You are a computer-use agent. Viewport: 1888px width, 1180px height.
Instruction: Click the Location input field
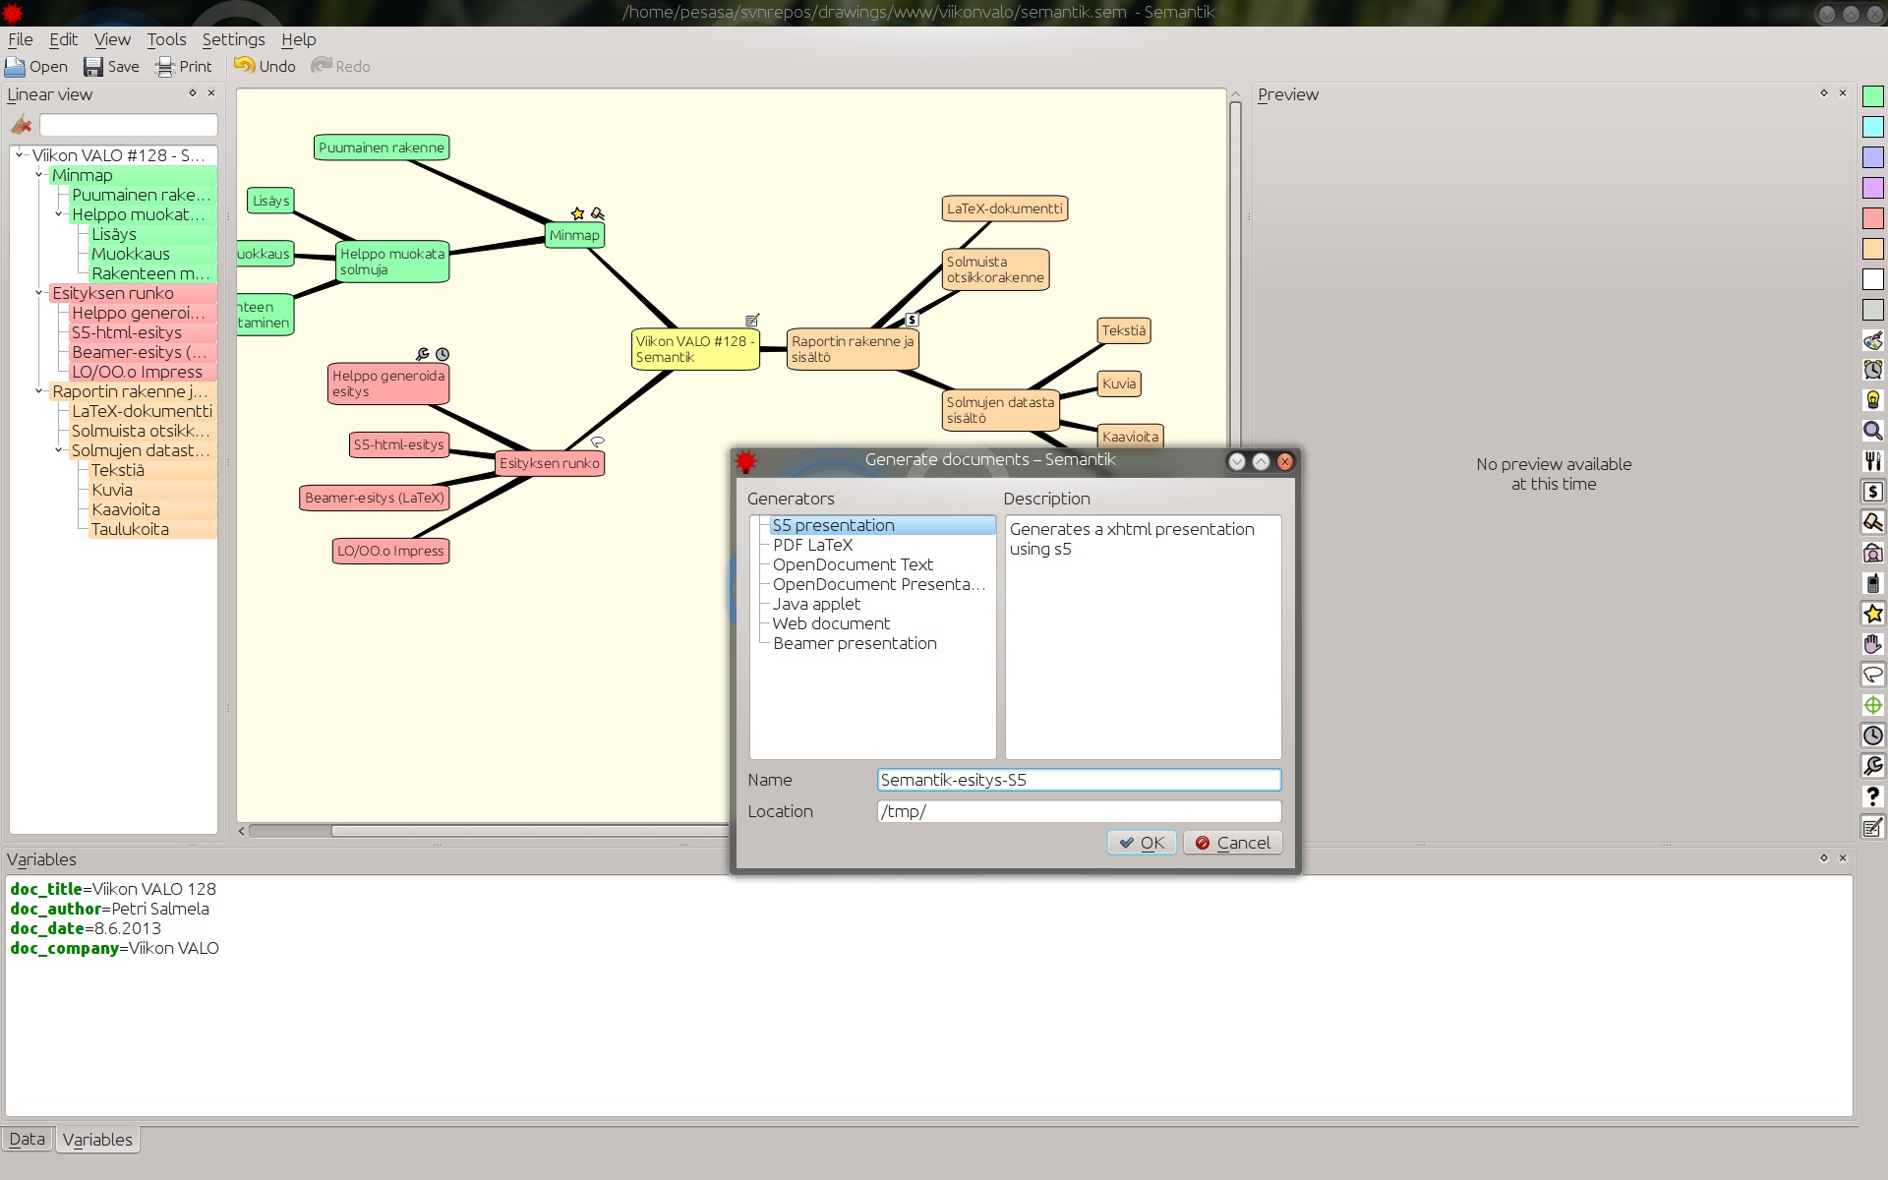[x=1079, y=811]
